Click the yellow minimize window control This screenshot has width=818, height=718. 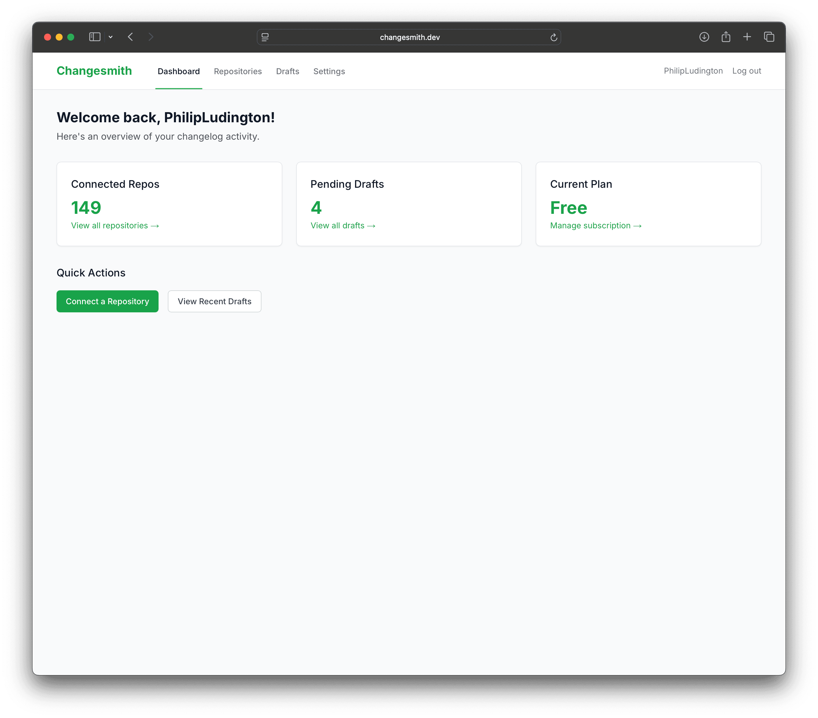click(59, 37)
